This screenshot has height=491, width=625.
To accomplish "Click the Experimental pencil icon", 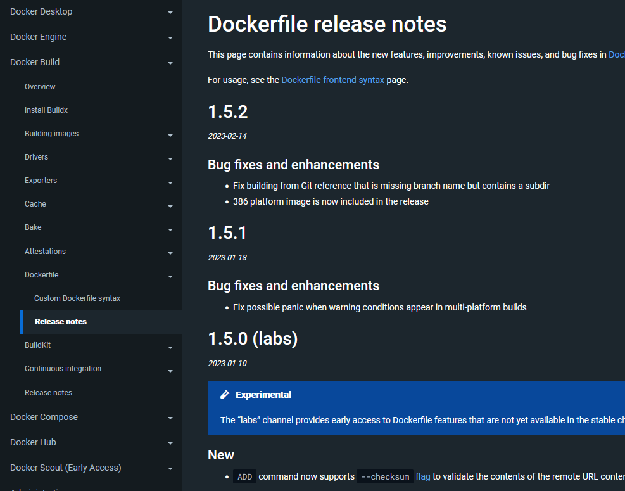I will (225, 395).
